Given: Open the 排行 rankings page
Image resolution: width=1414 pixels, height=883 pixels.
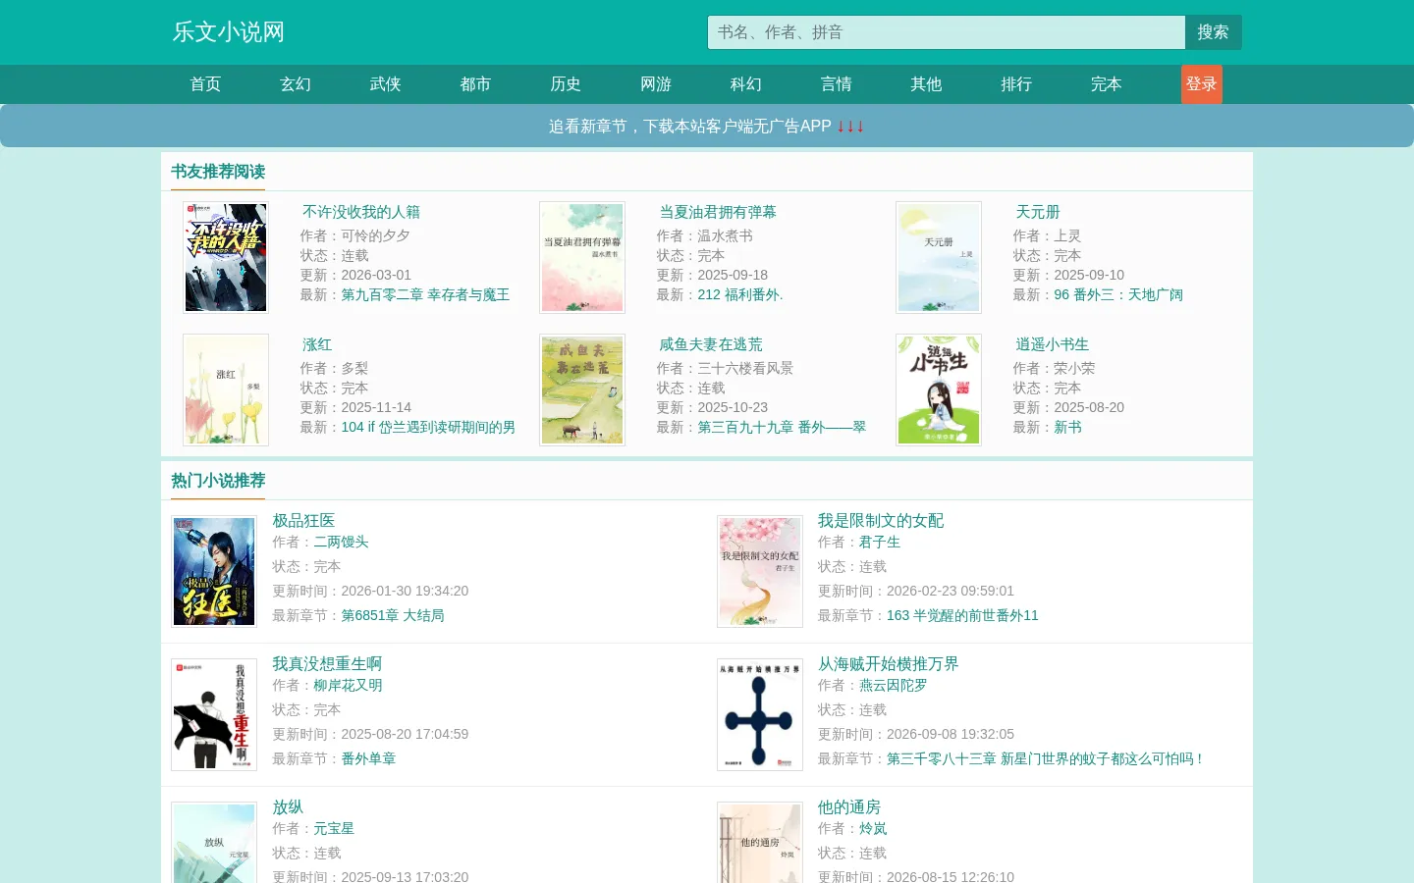Looking at the screenshot, I should (x=1016, y=84).
